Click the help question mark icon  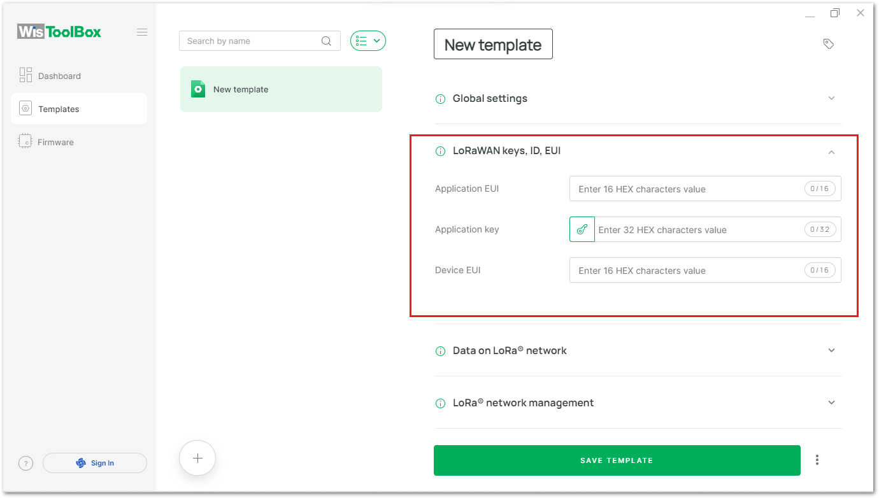[25, 463]
